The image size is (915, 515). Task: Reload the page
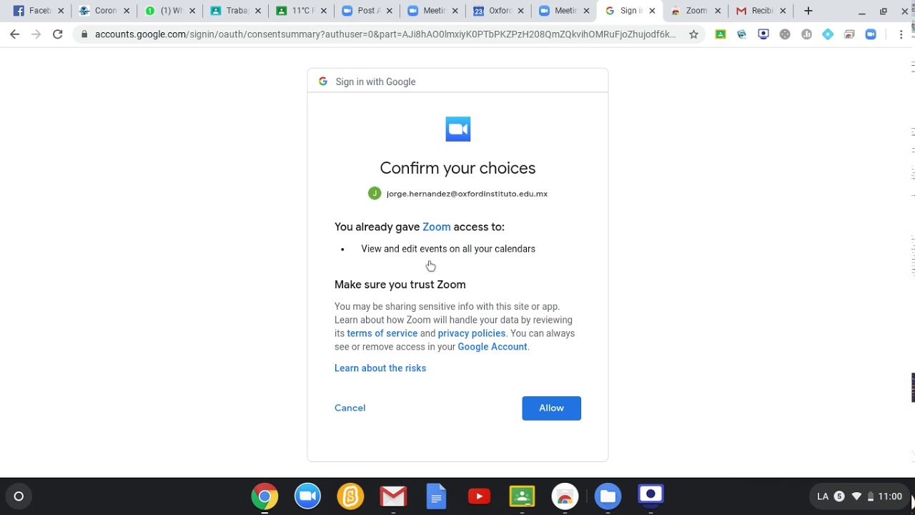tap(57, 34)
